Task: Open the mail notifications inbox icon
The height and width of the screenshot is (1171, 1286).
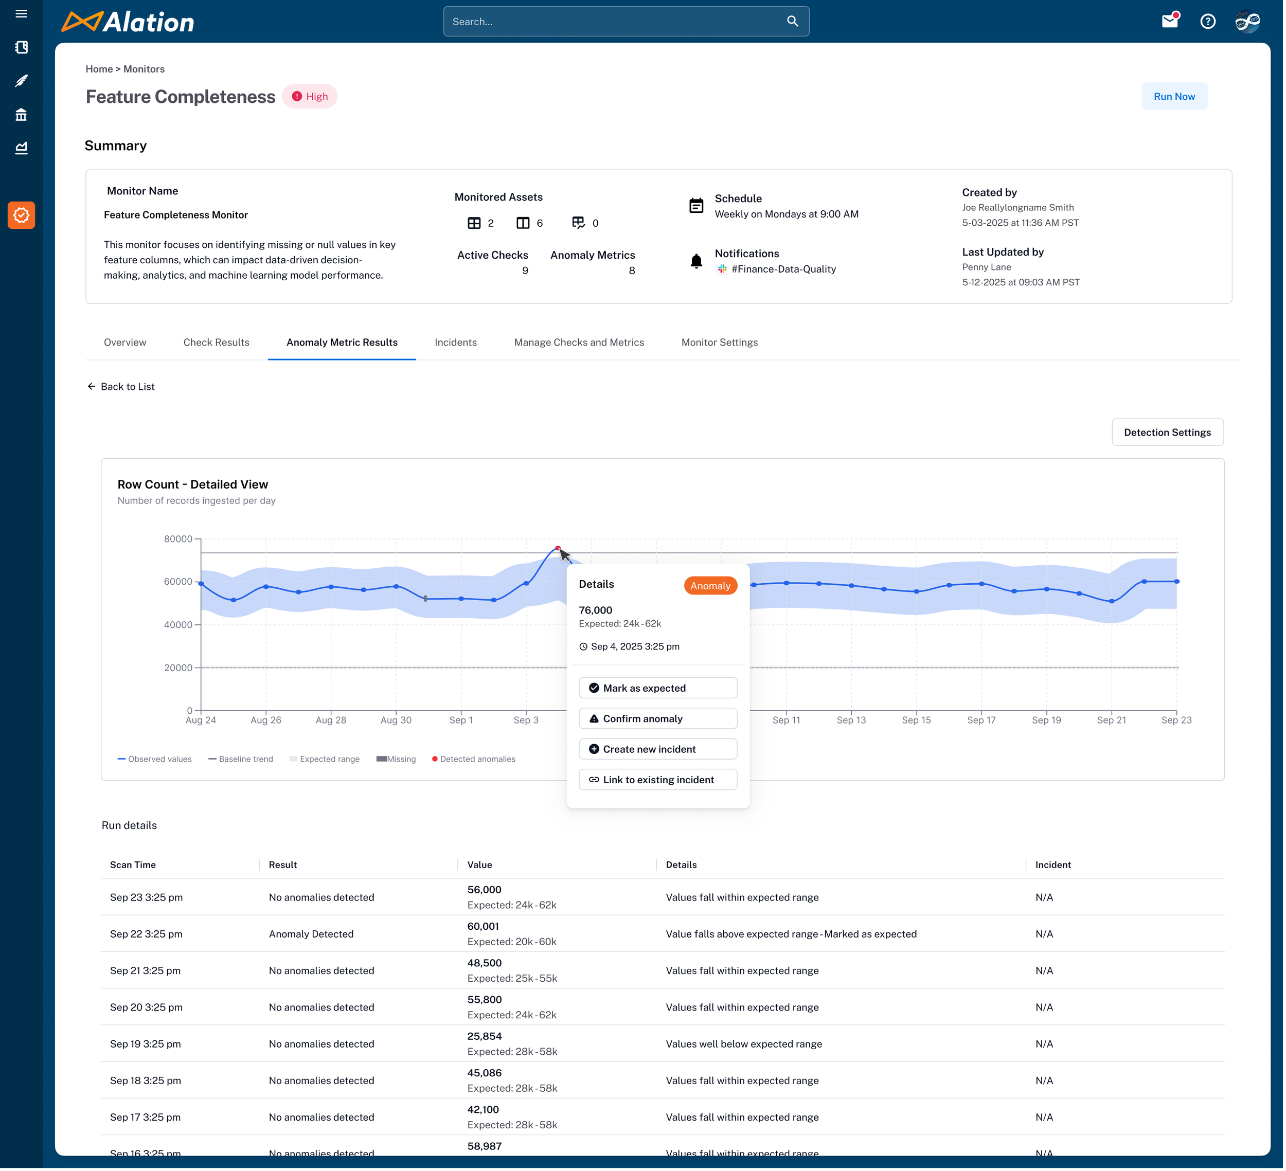Action: [x=1169, y=21]
